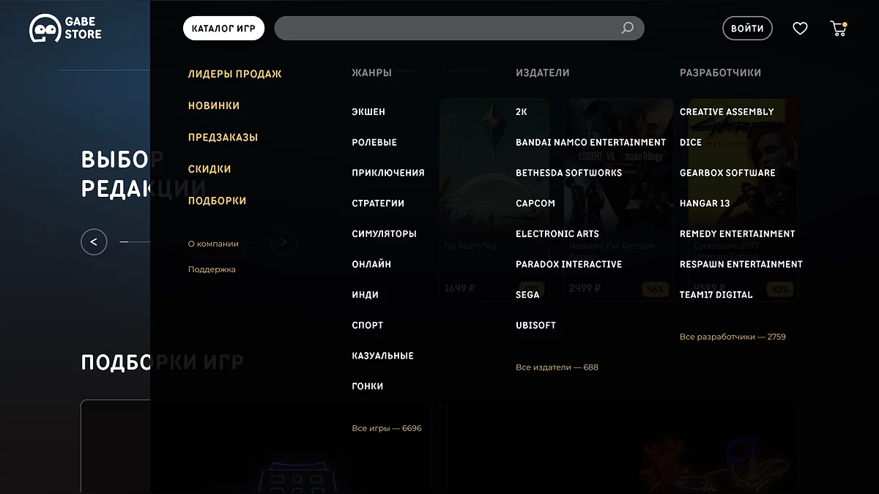Open the wishlist heart icon
879x494 pixels.
(800, 29)
